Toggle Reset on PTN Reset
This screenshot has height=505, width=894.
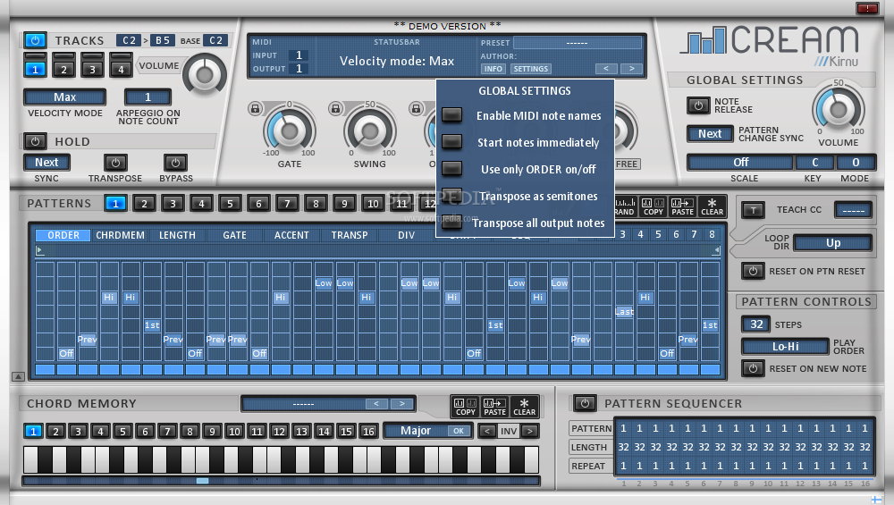(753, 271)
